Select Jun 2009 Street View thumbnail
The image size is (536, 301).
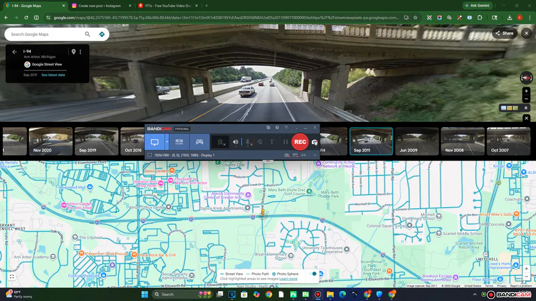coord(417,142)
